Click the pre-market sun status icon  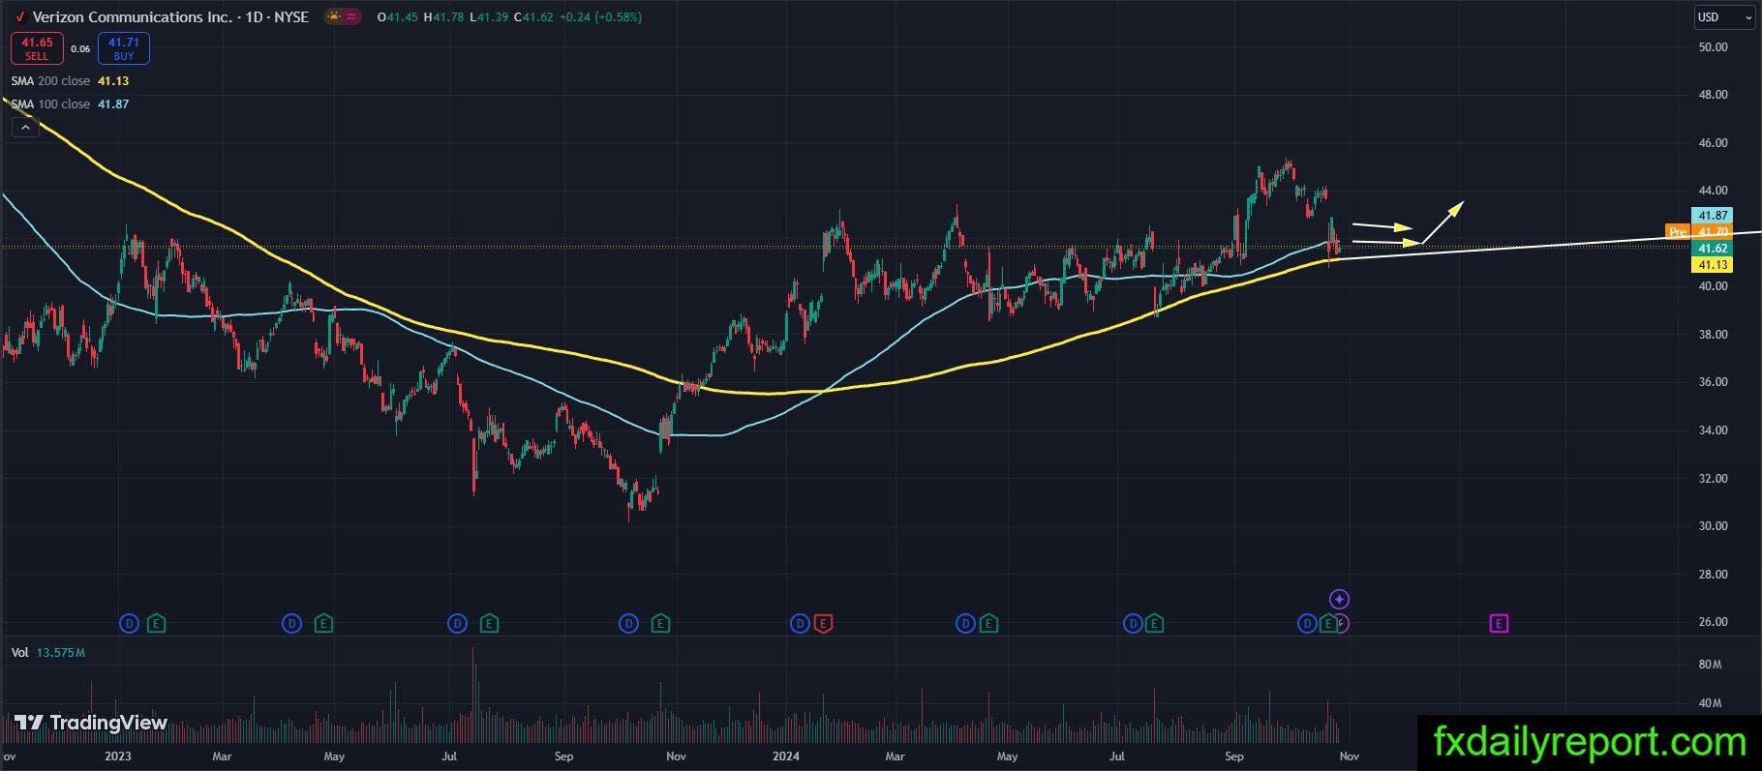tap(334, 16)
